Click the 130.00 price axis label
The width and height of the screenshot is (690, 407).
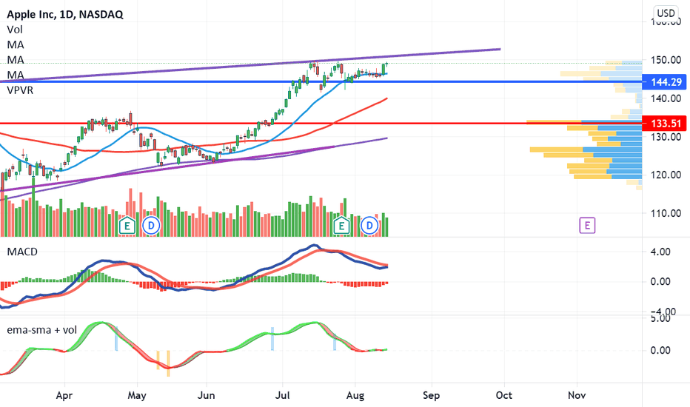pyautogui.click(x=666, y=136)
